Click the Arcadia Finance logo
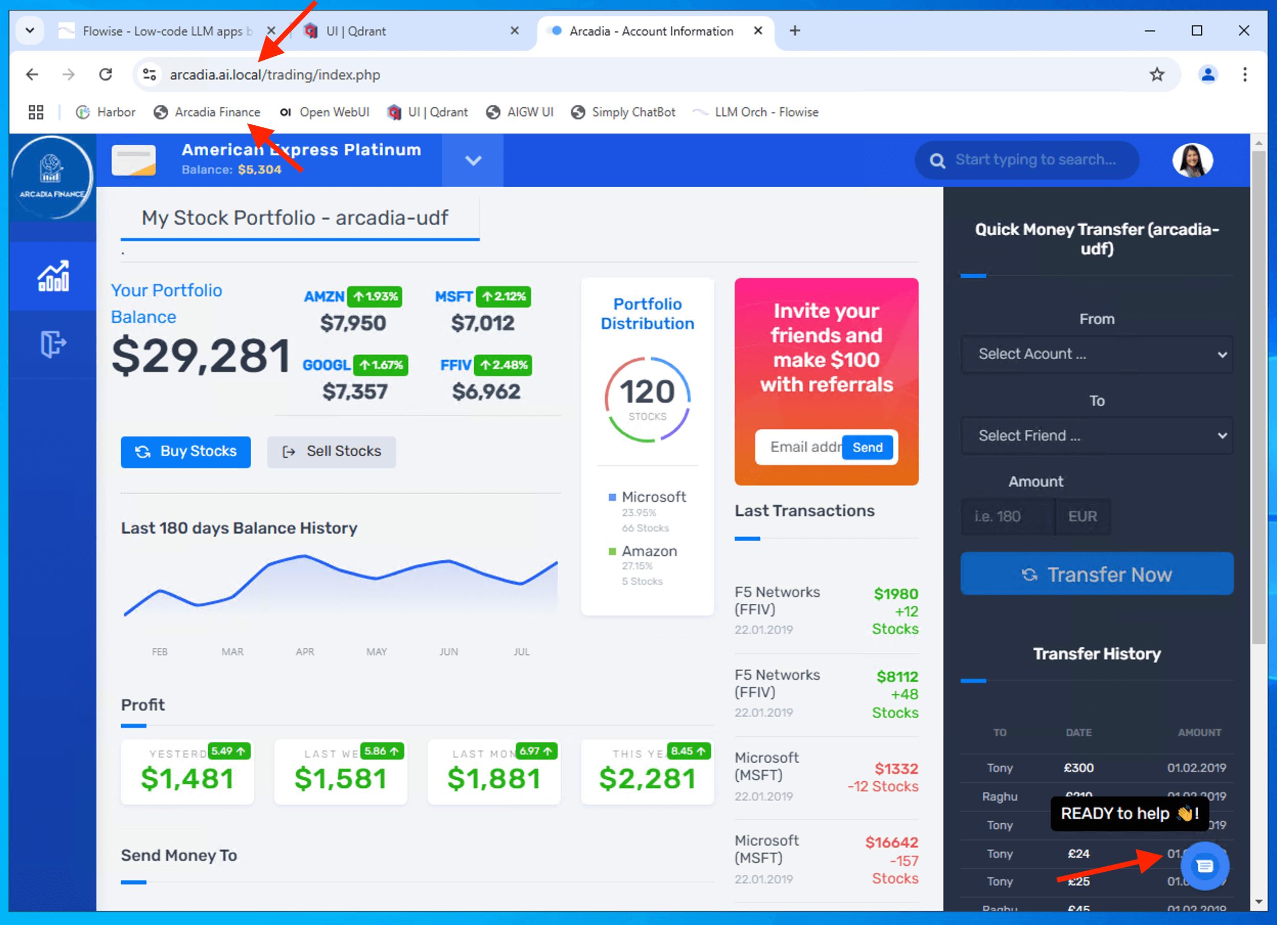This screenshot has height=925, width=1277. point(52,177)
